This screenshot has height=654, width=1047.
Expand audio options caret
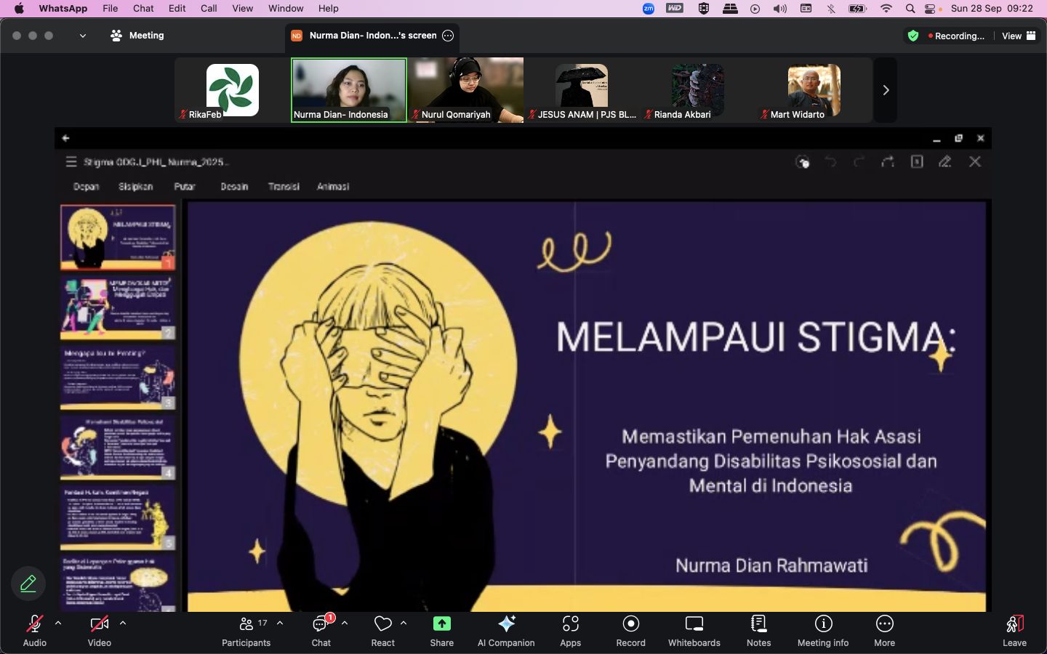[58, 623]
